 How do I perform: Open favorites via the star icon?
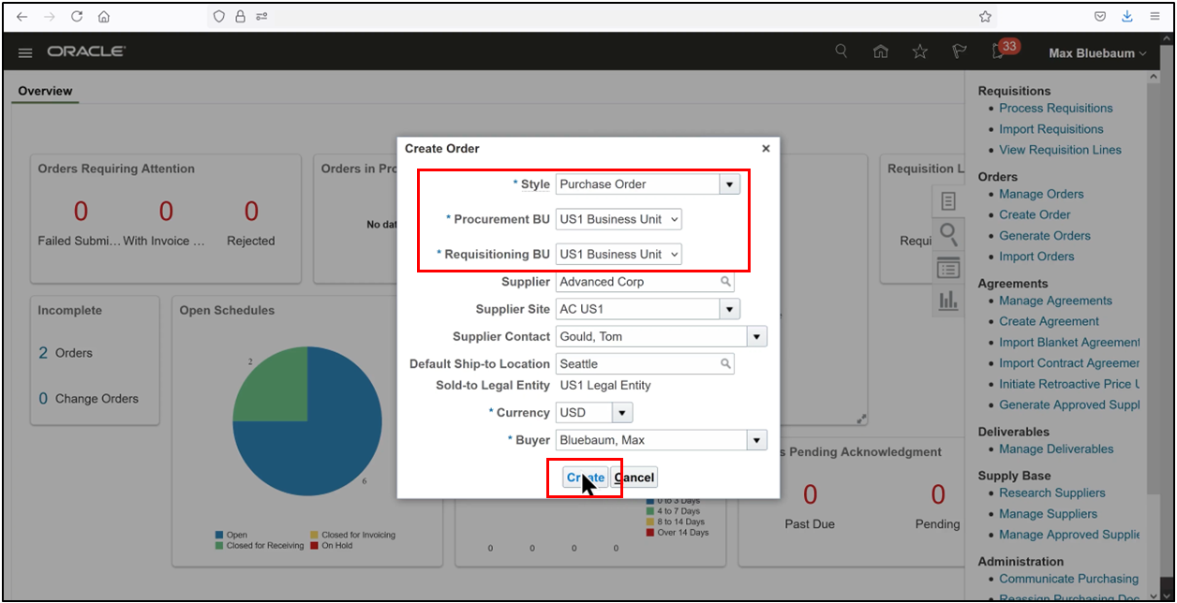[919, 52]
